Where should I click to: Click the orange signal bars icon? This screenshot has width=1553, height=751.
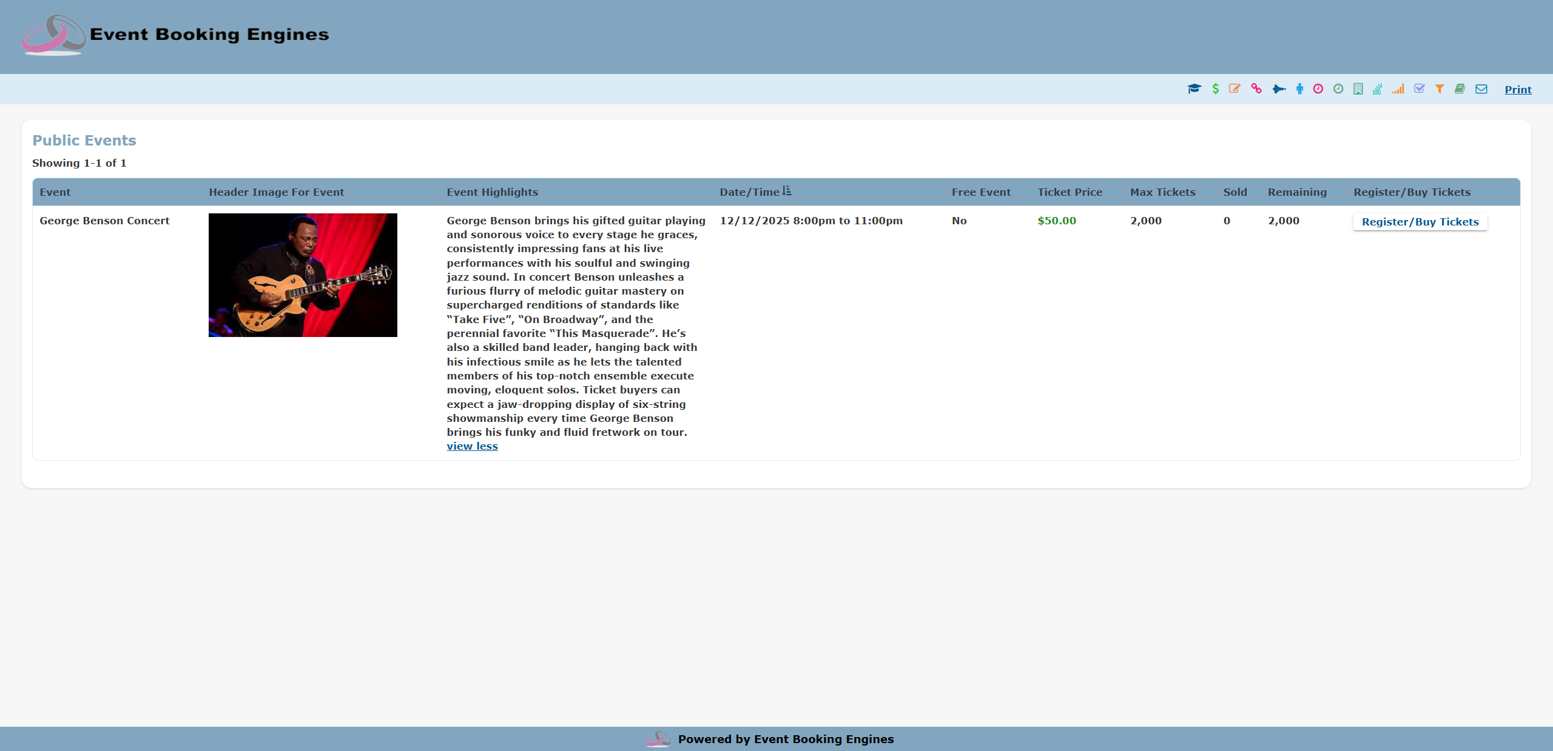click(1398, 89)
